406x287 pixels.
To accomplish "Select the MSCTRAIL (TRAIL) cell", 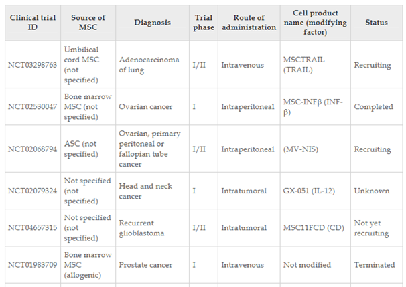I will 315,65.
